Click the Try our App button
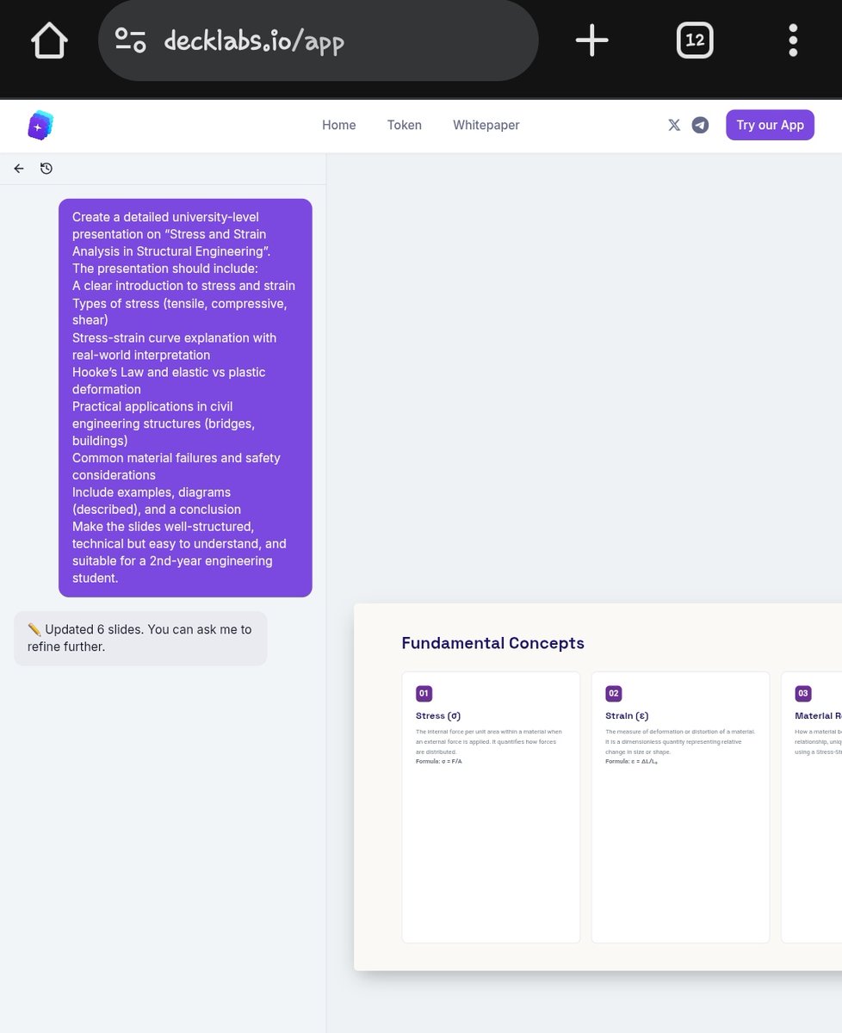 [770, 125]
